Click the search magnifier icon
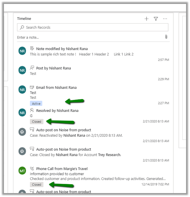 pyautogui.click(x=22, y=27)
